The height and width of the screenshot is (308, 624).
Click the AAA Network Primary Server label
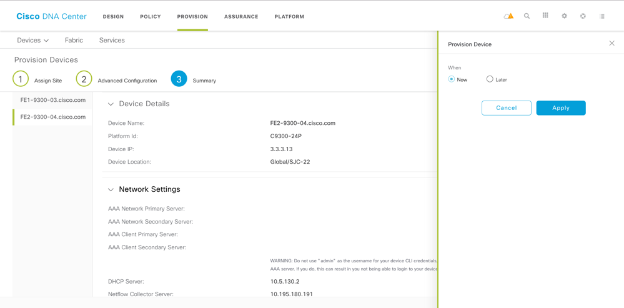(x=146, y=209)
